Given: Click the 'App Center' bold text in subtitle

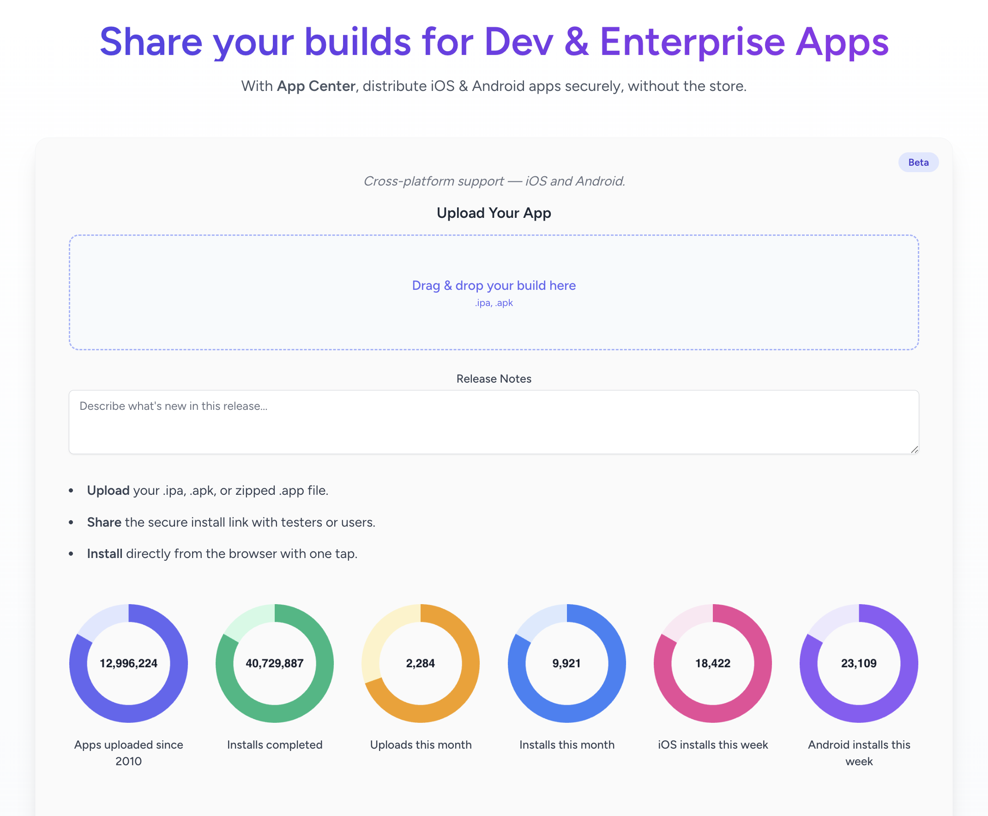Looking at the screenshot, I should pos(316,86).
